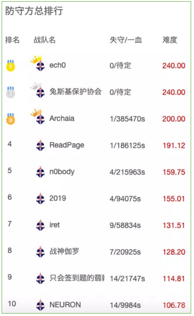This screenshot has width=194, height=316.
Task: Click the 240.00 difficulty score for ech0
Action: pyautogui.click(x=174, y=66)
